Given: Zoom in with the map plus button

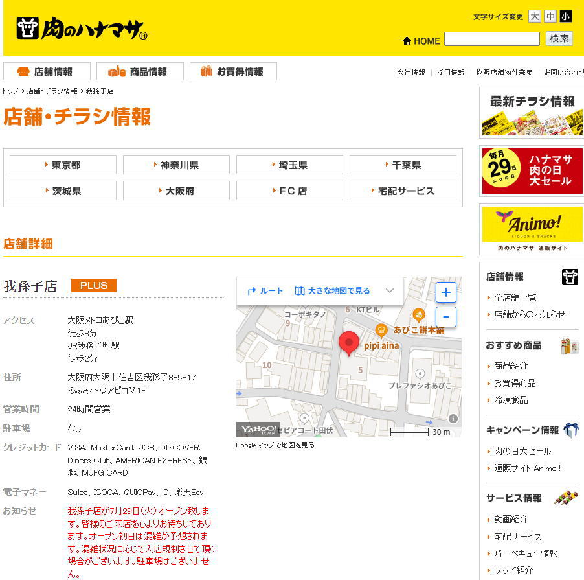Looking at the screenshot, I should coord(446,292).
